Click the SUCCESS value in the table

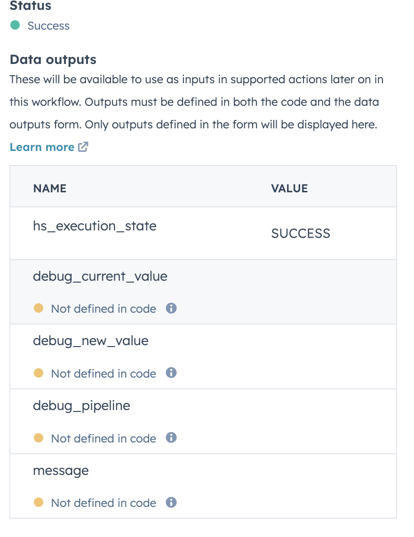point(301,233)
